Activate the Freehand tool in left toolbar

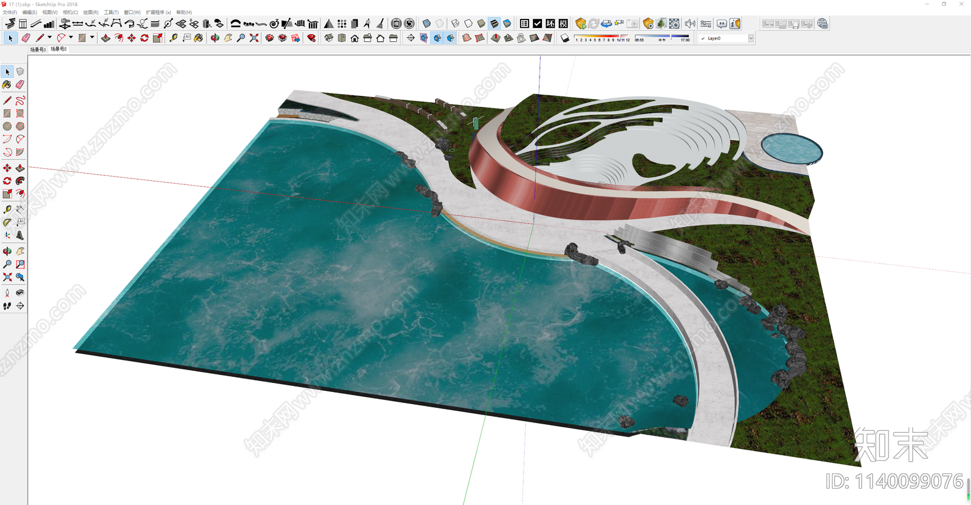20,100
